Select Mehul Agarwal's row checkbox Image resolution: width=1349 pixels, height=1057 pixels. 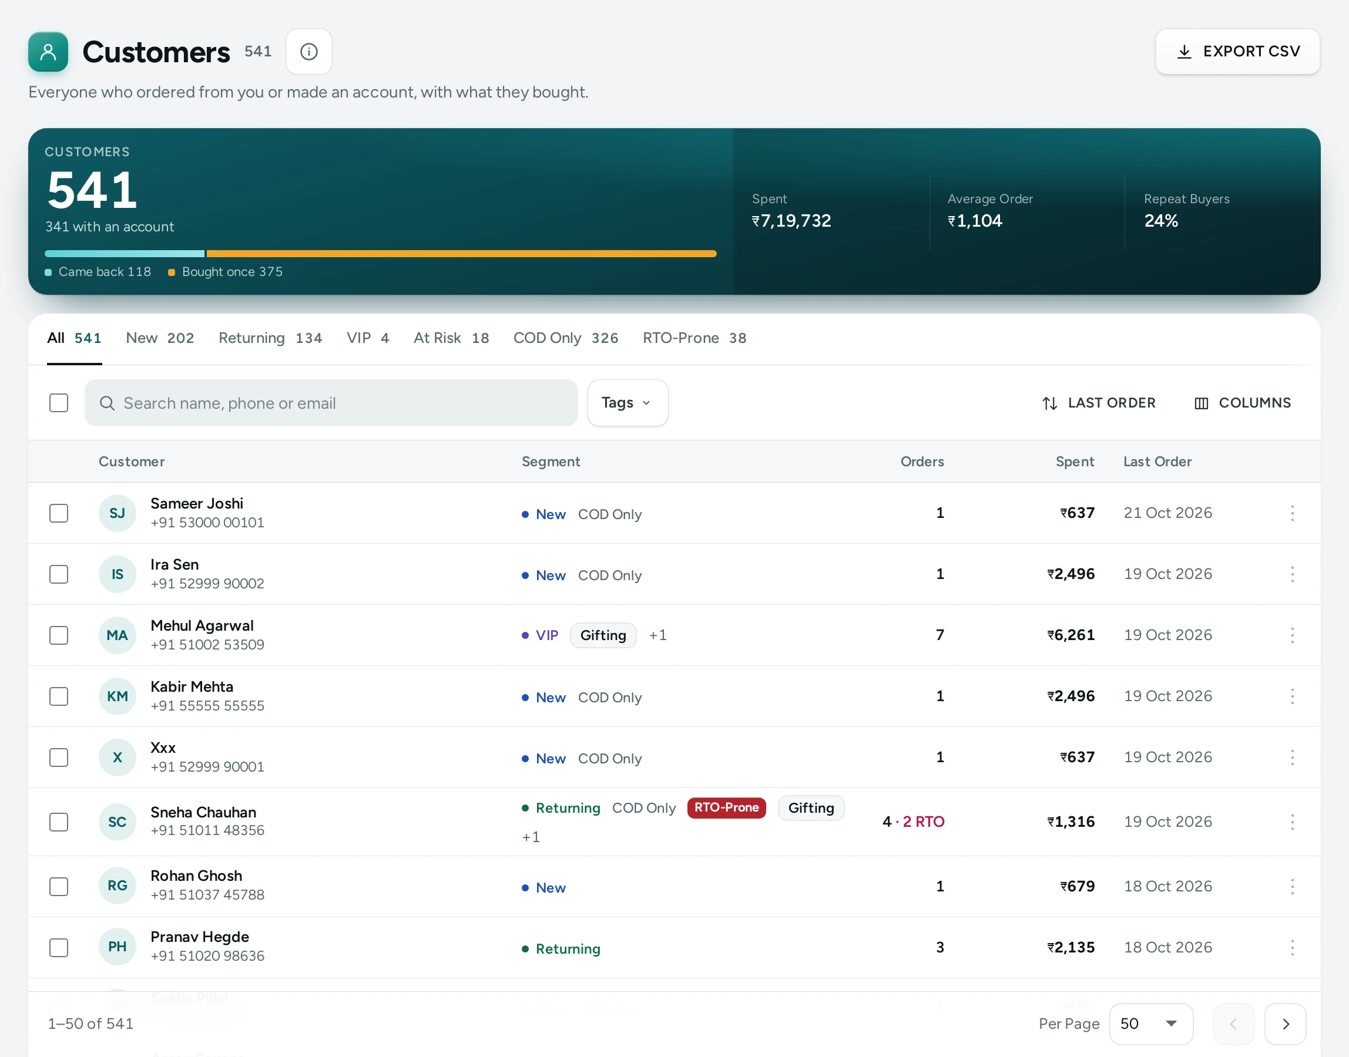pyautogui.click(x=59, y=635)
